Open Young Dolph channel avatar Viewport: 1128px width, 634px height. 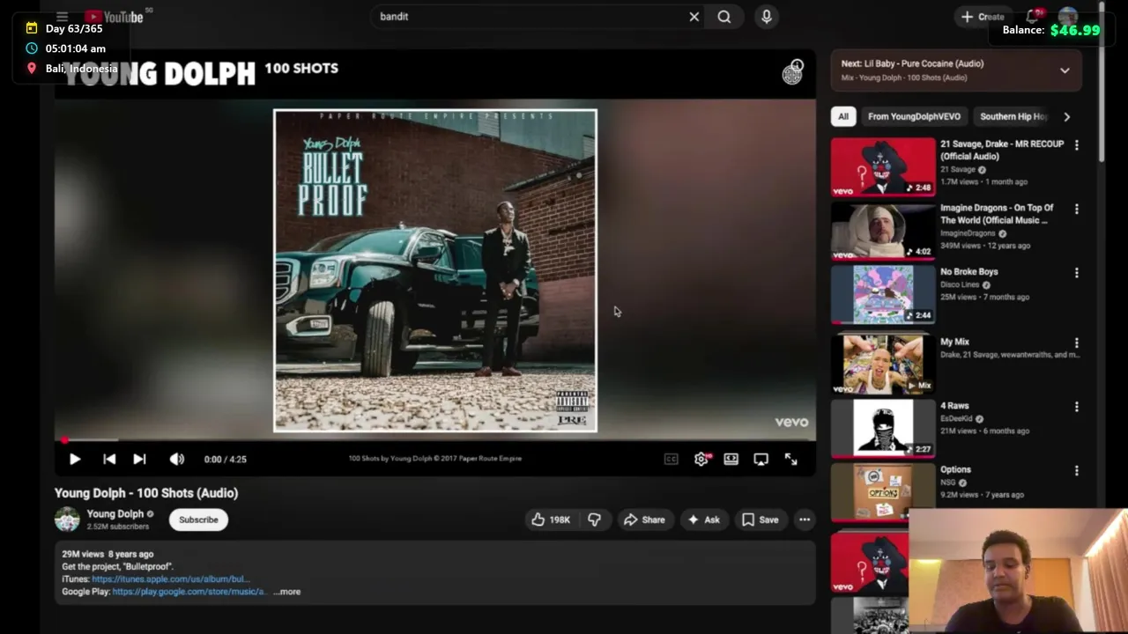[67, 520]
